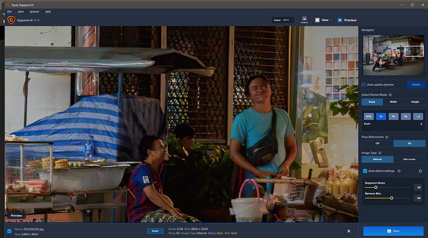This screenshot has height=238, width=428.
Task: Click the Remove Blur slider handle
Action: [391, 198]
